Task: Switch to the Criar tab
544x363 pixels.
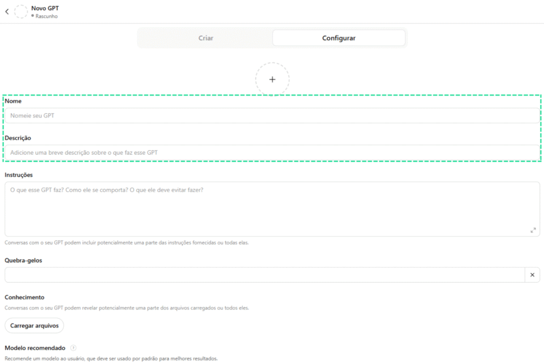Action: click(x=206, y=38)
